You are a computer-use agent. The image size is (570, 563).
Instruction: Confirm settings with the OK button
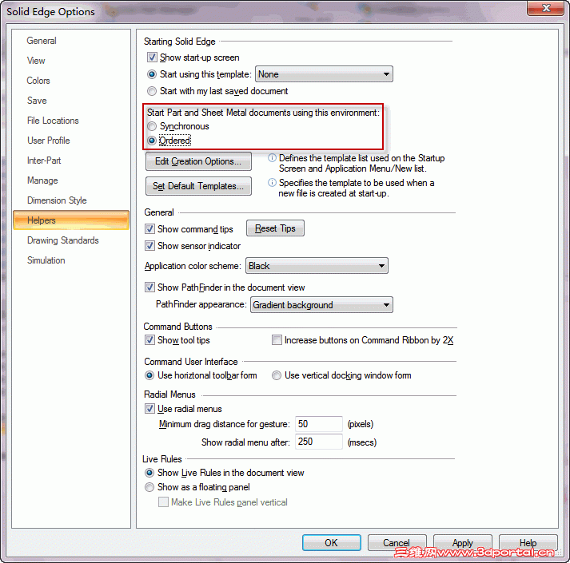pyautogui.click(x=331, y=543)
